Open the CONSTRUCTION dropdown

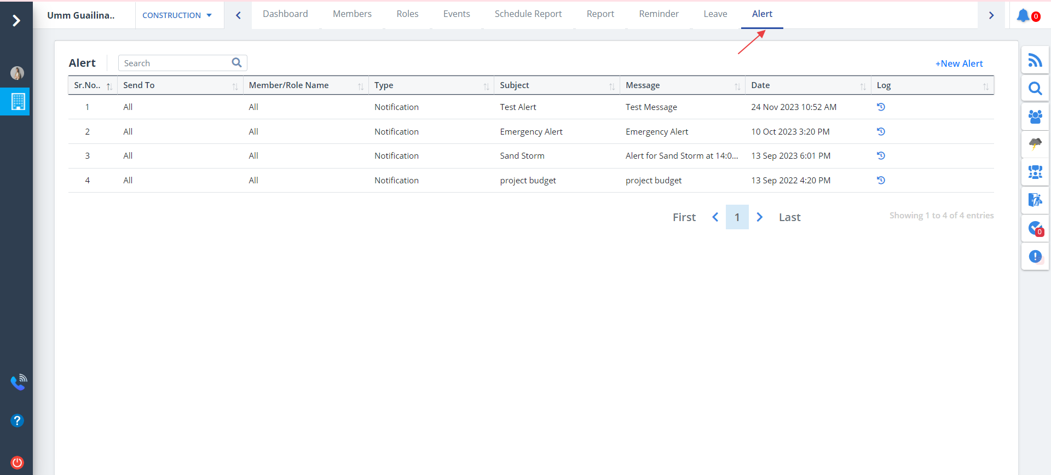pyautogui.click(x=177, y=15)
